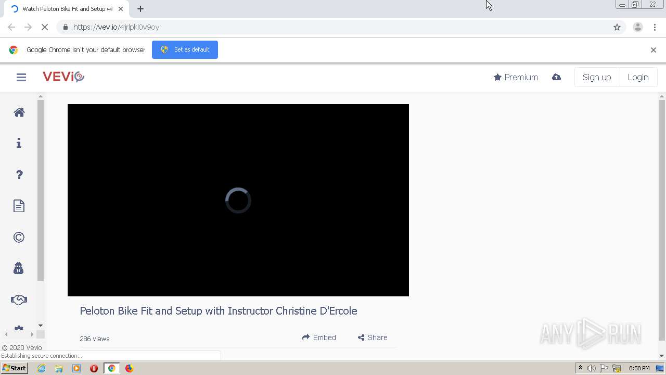Screen dimensions: 666x375
Task: Bookmark this page with the star icon
Action: coord(617,27)
